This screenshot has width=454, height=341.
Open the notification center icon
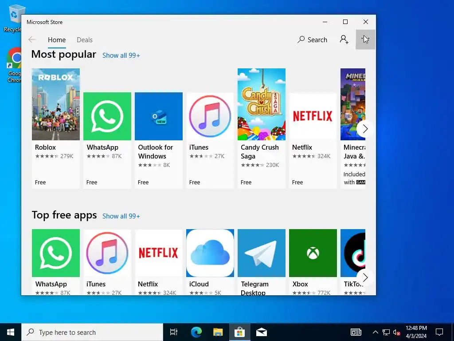point(439,332)
